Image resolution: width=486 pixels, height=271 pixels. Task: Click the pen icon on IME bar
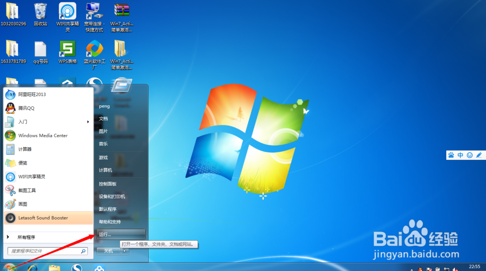tap(479, 155)
